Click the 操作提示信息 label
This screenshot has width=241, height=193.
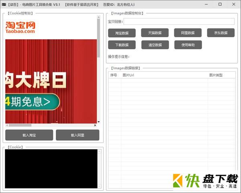pos(118,57)
